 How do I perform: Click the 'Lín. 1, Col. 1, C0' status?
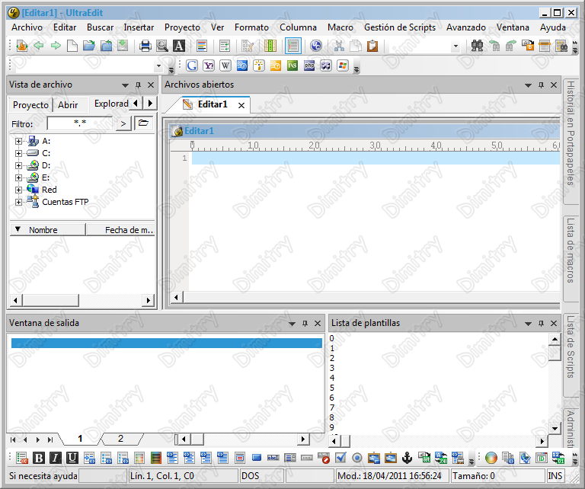183,476
